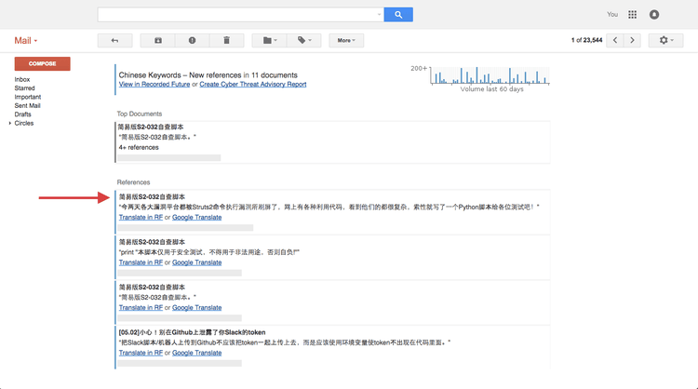Go back to inbox with back arrow
This screenshot has height=389, width=698.
114,41
